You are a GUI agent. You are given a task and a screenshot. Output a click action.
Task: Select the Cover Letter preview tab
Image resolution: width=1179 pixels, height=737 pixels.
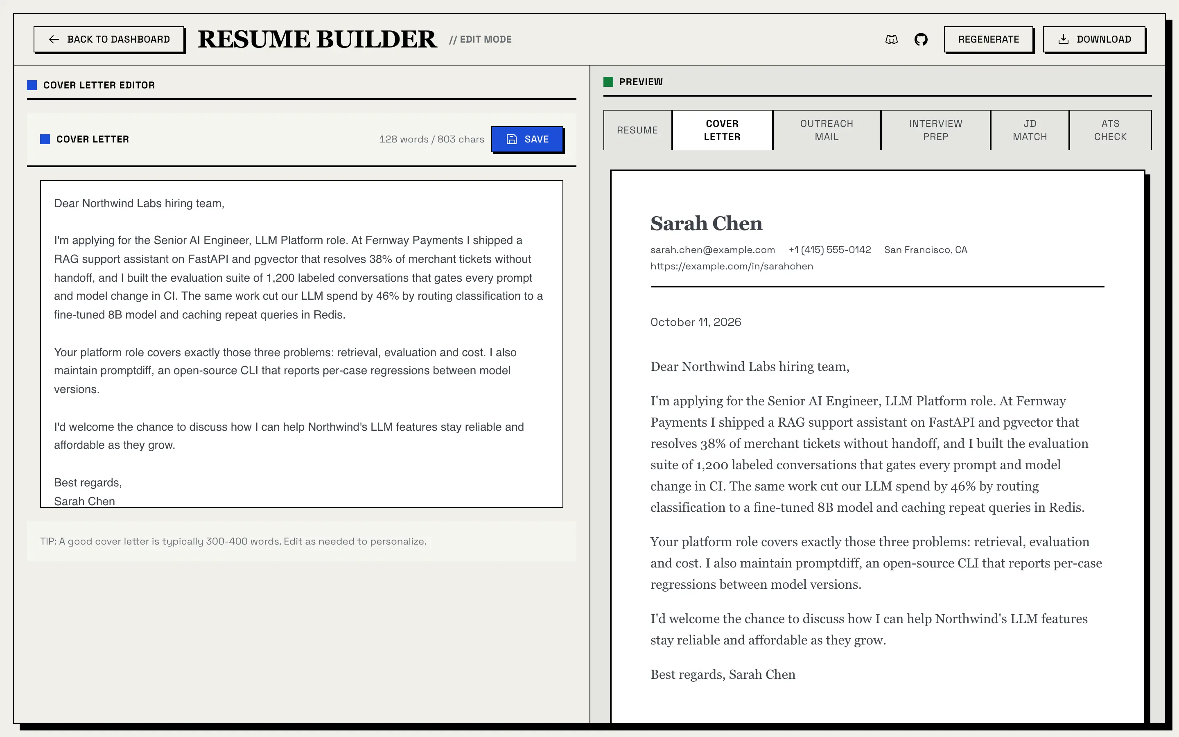[722, 130]
